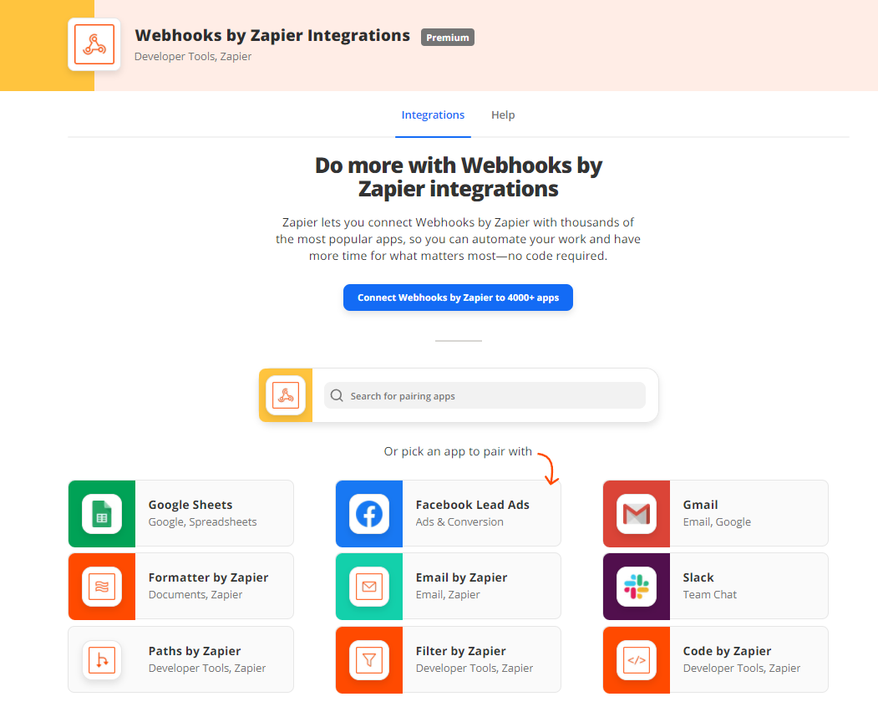Click the magnifier icon in the search bar
This screenshot has height=712, width=878.
337,395
